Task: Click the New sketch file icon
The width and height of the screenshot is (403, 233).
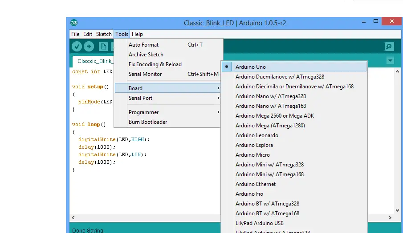Action: click(103, 46)
